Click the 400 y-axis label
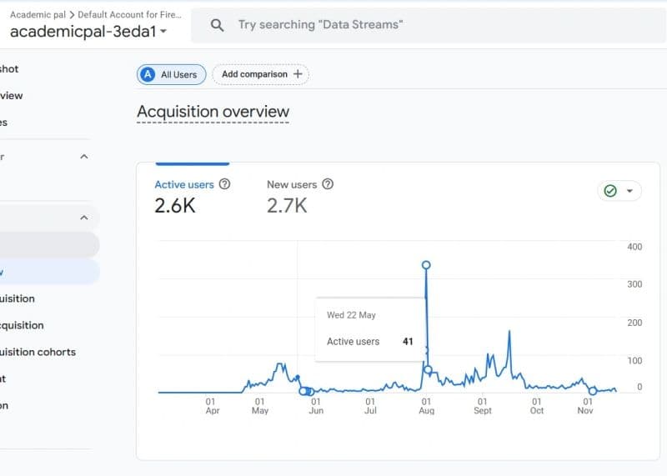Image resolution: width=667 pixels, height=476 pixels. (x=634, y=247)
